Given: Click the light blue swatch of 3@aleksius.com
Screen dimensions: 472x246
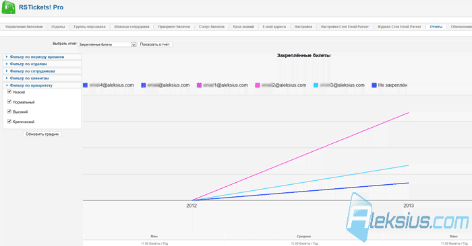Looking at the screenshot, I should pos(316,85).
